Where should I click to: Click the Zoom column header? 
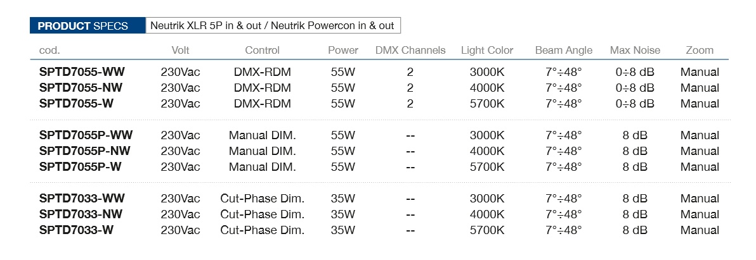click(700, 50)
